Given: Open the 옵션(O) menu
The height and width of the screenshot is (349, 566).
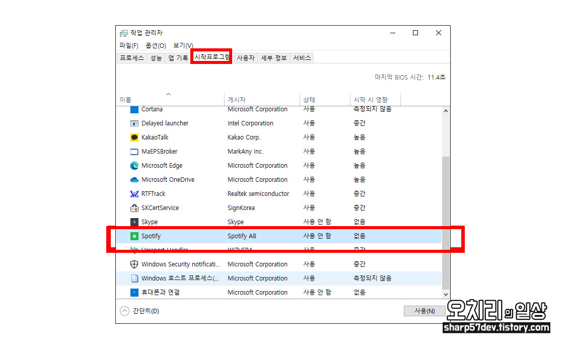Looking at the screenshot, I should pyautogui.click(x=156, y=45).
